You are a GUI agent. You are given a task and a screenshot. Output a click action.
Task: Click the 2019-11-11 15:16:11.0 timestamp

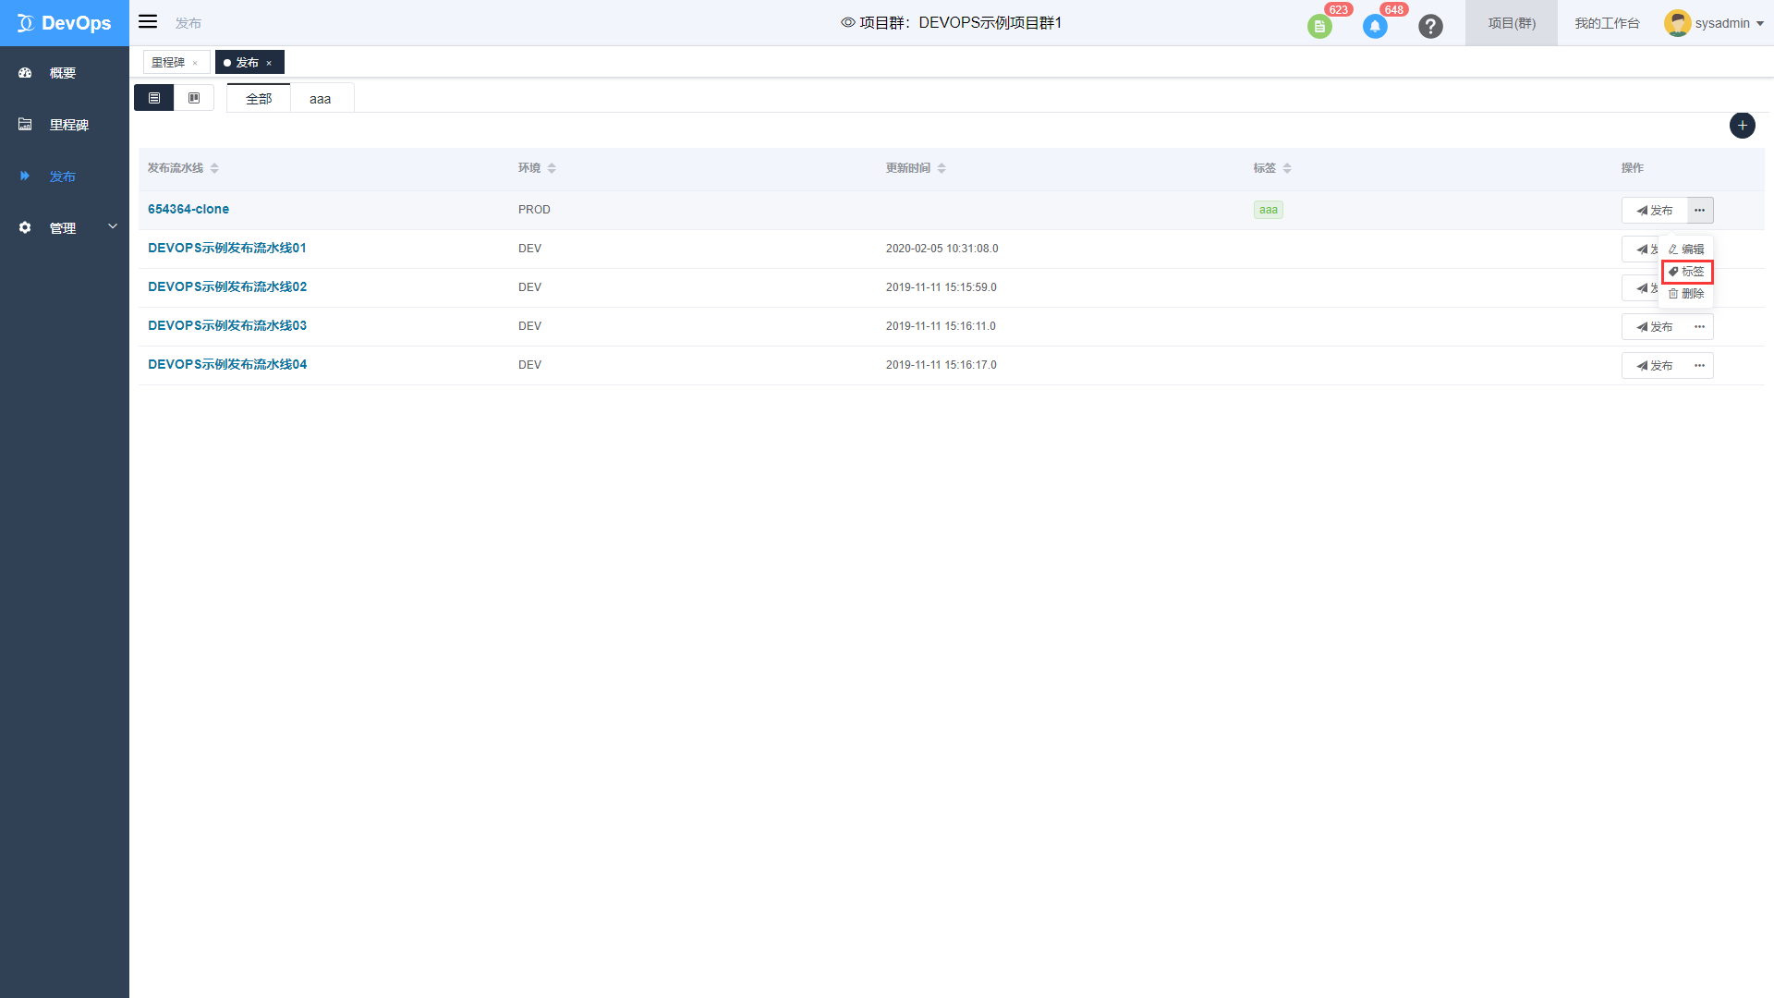click(941, 326)
